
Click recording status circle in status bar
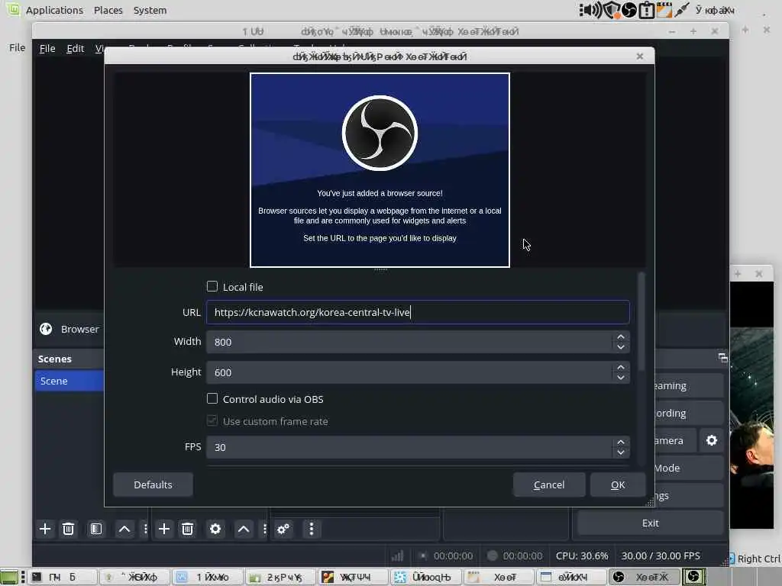493,555
